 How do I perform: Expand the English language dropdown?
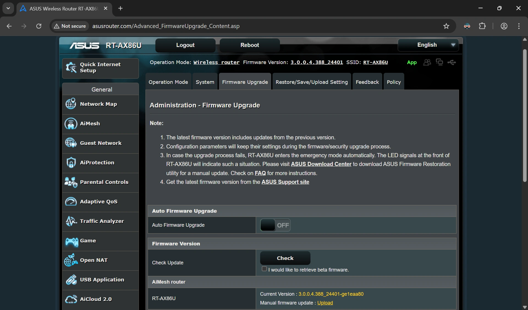point(428,45)
